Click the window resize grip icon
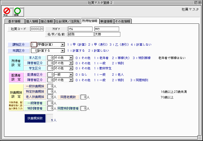 [x=200, y=138]
